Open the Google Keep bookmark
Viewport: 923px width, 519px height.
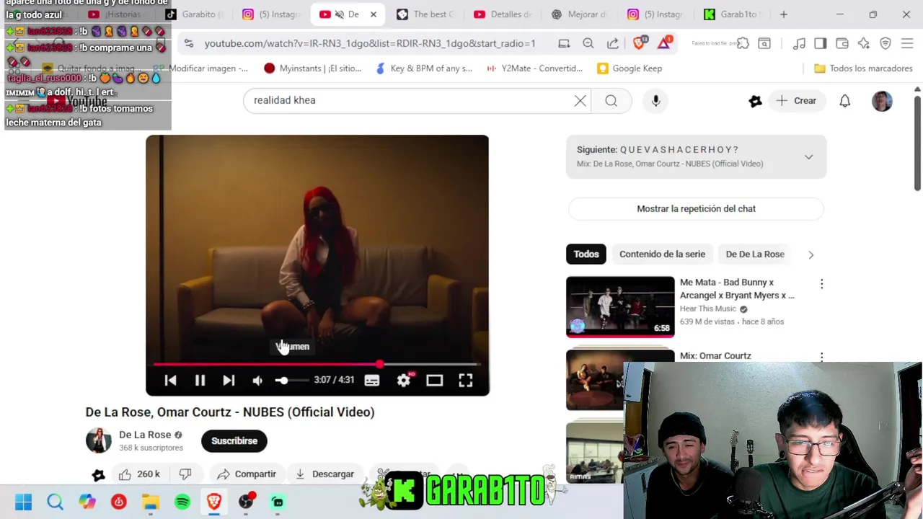(630, 68)
